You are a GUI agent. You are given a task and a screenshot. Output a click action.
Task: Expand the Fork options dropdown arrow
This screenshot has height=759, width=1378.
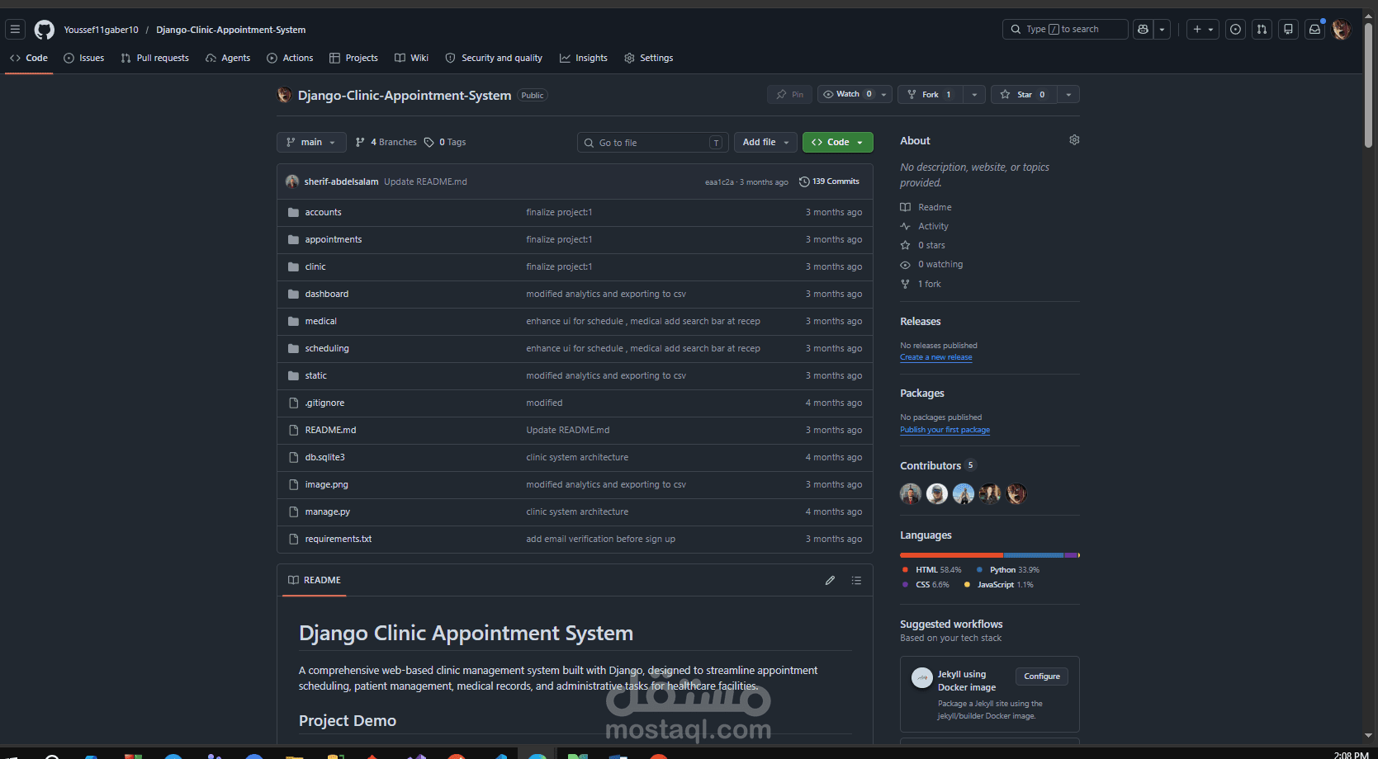(974, 95)
